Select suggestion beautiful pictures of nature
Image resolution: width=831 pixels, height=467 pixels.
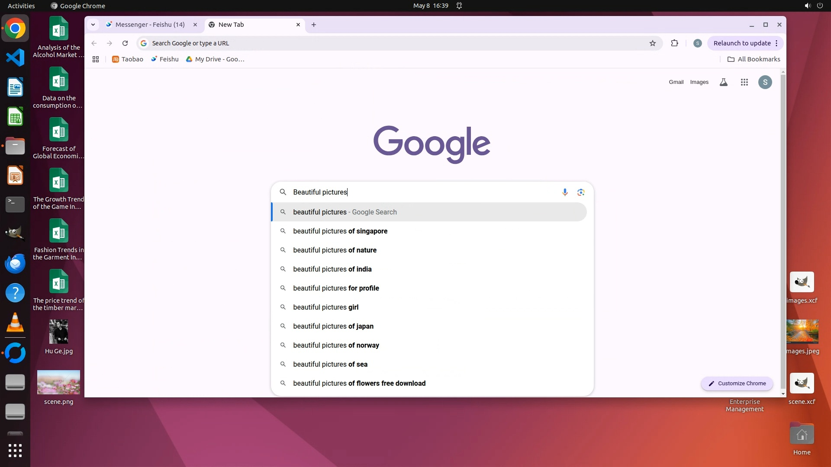(x=335, y=250)
